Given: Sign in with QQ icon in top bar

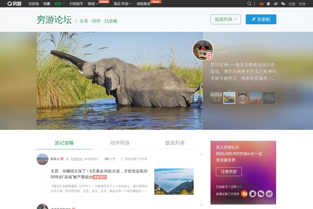Looking at the screenshot, I should (x=268, y=4).
